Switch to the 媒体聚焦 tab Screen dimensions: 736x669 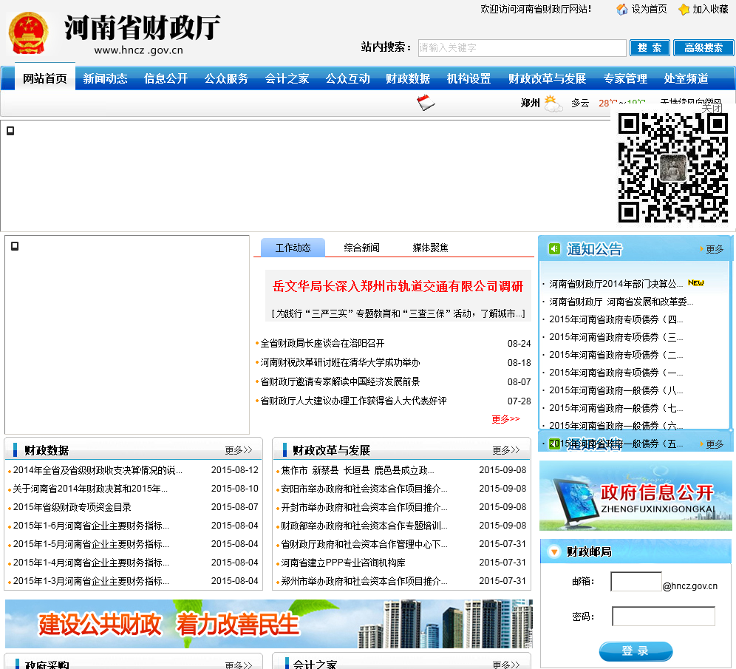(x=430, y=248)
